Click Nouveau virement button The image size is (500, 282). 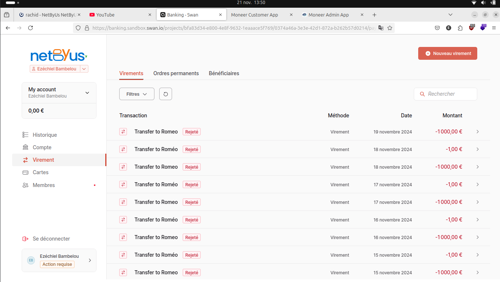pyautogui.click(x=448, y=54)
